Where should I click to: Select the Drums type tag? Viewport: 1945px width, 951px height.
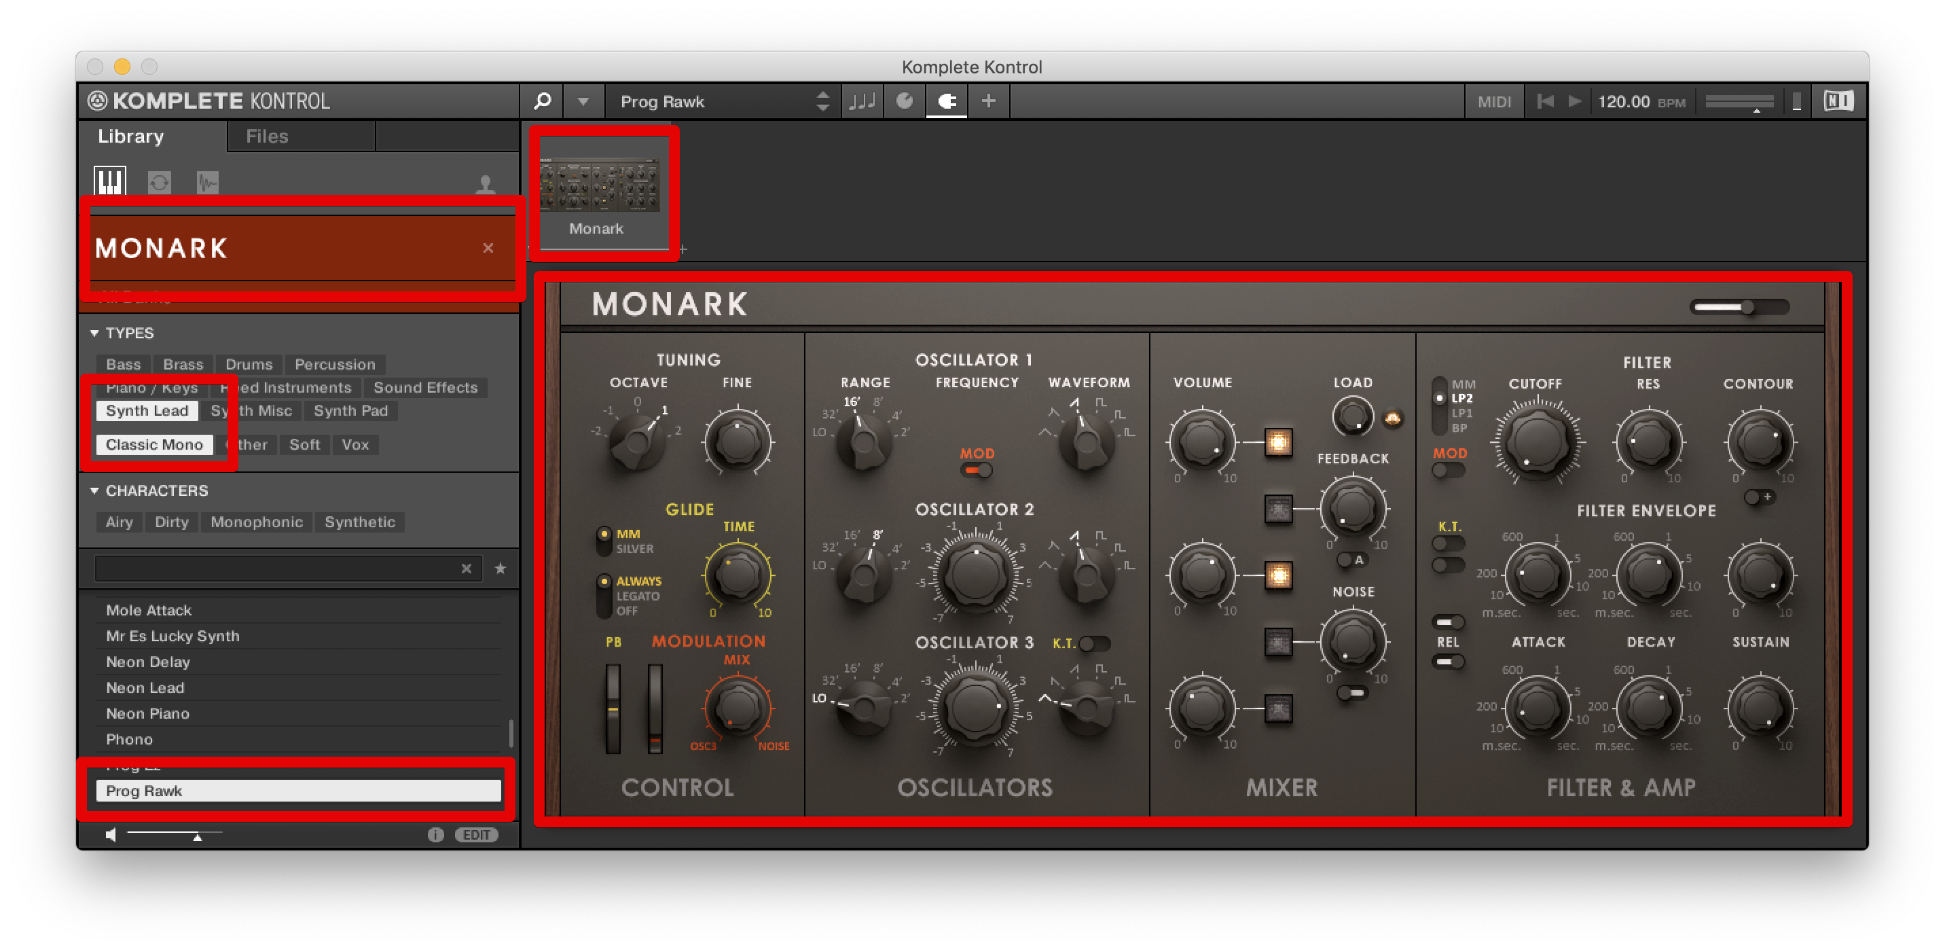(x=249, y=364)
